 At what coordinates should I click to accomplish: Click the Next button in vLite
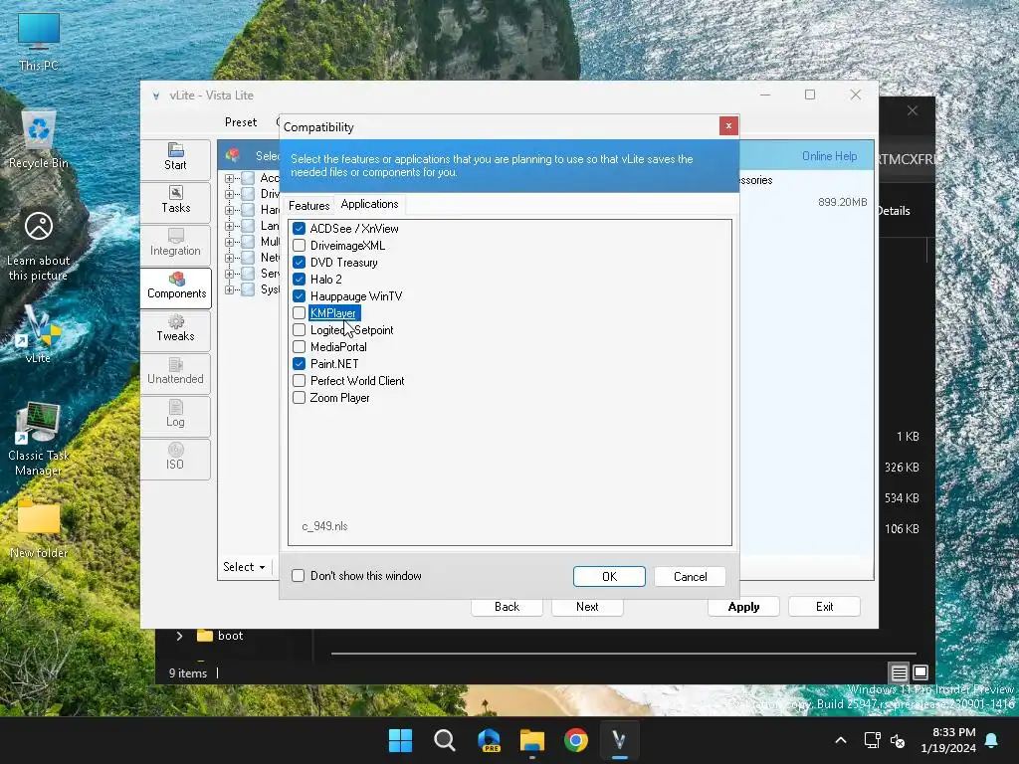(x=587, y=607)
